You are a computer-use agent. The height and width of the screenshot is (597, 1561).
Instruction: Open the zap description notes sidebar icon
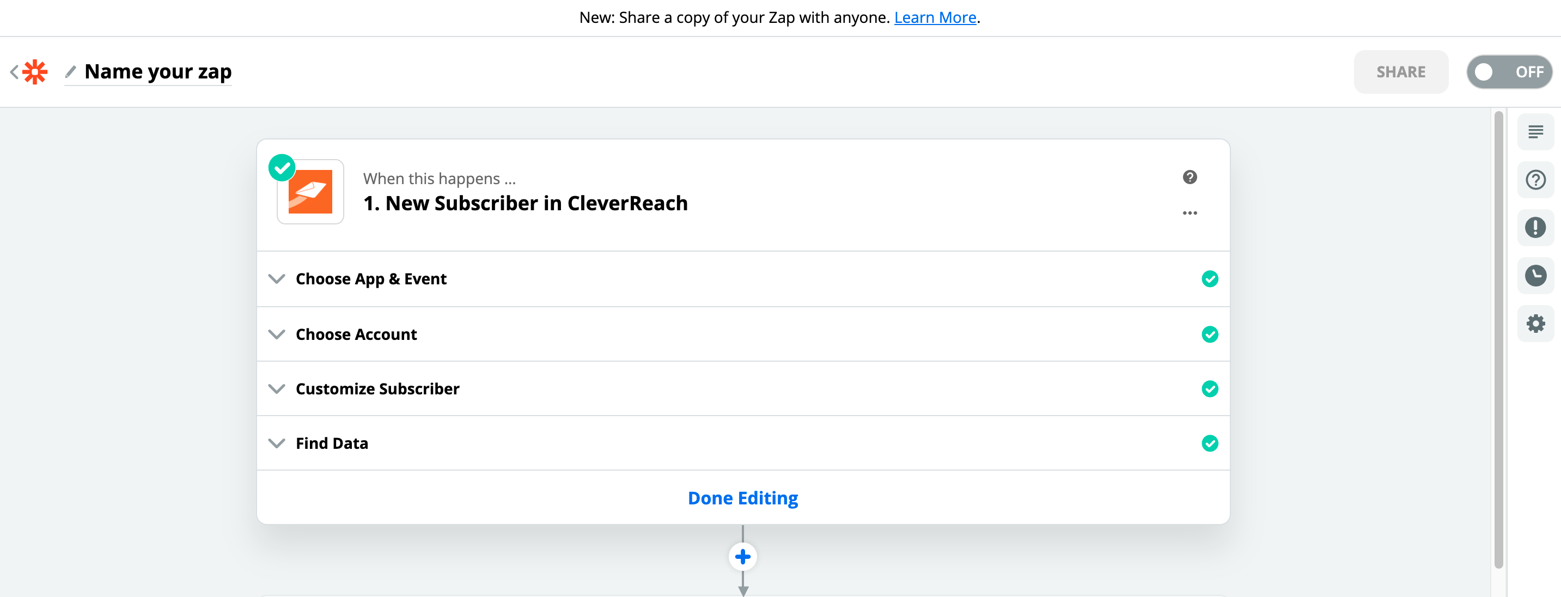1535,131
